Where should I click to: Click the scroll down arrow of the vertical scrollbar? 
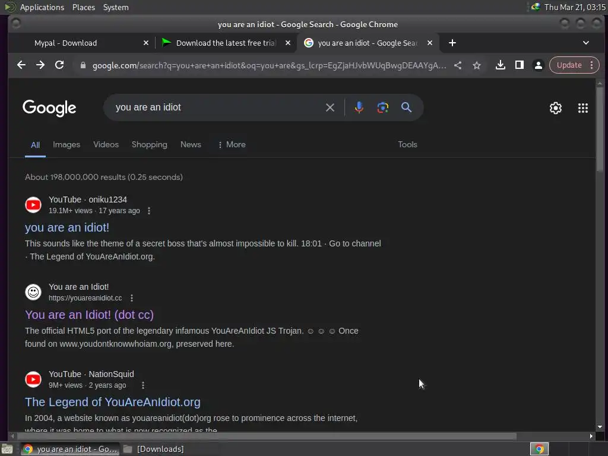600,427
